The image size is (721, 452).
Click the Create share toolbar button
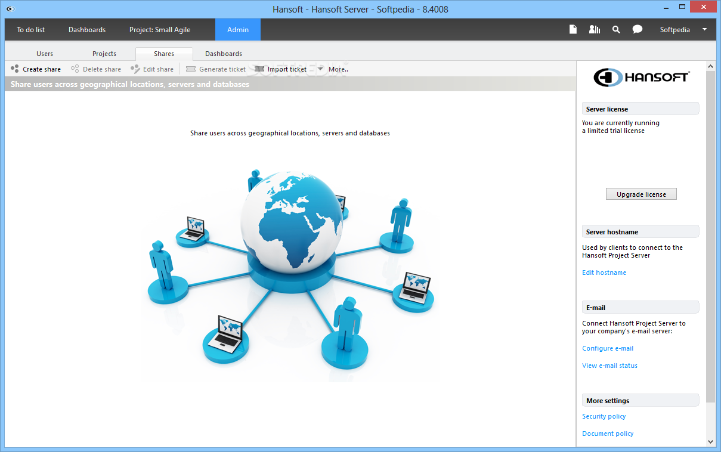coord(36,69)
